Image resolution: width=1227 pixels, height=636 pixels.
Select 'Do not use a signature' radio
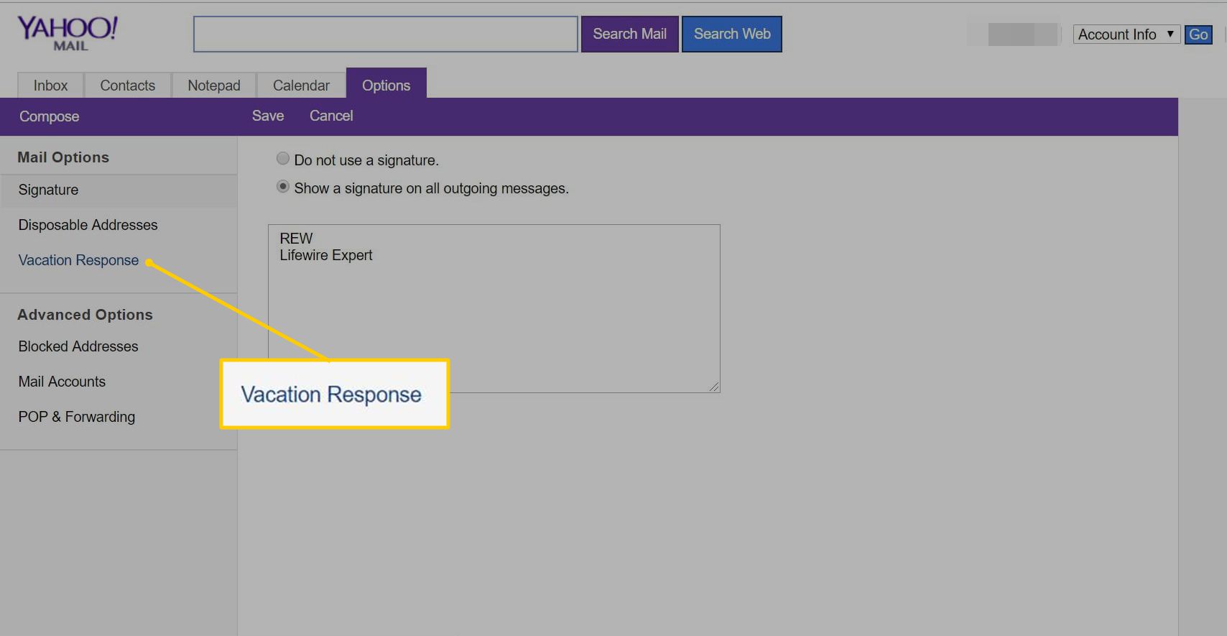point(283,158)
